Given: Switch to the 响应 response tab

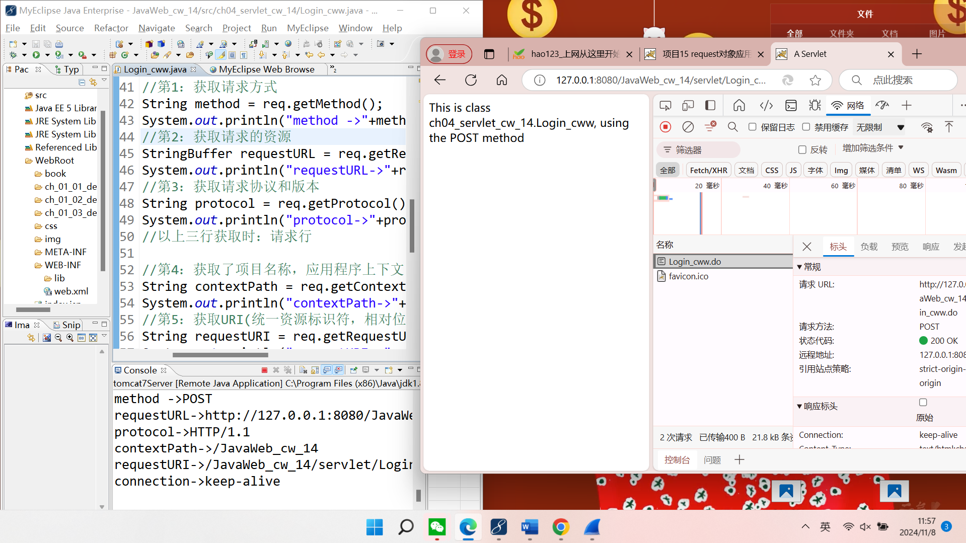Looking at the screenshot, I should (x=931, y=247).
